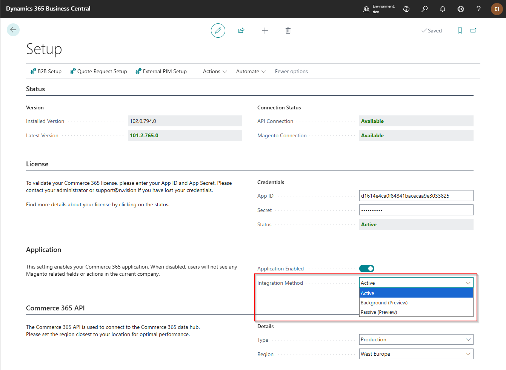Click the pencil edit icon
The height and width of the screenshot is (370, 506).
click(218, 31)
